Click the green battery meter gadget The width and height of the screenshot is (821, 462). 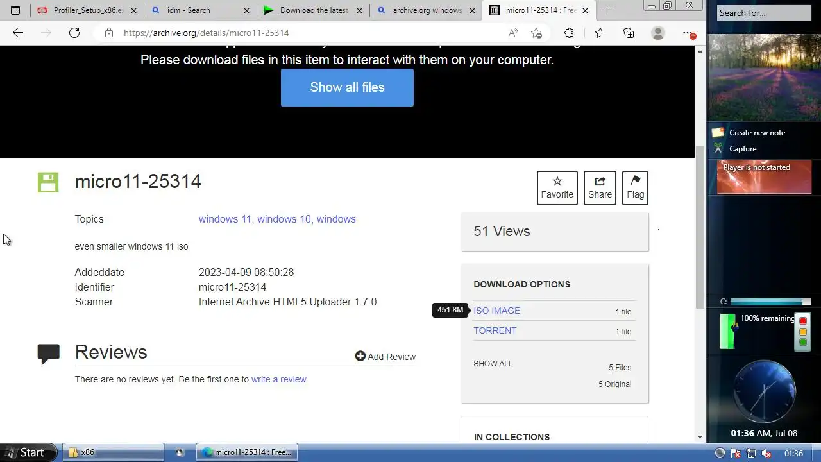click(727, 331)
